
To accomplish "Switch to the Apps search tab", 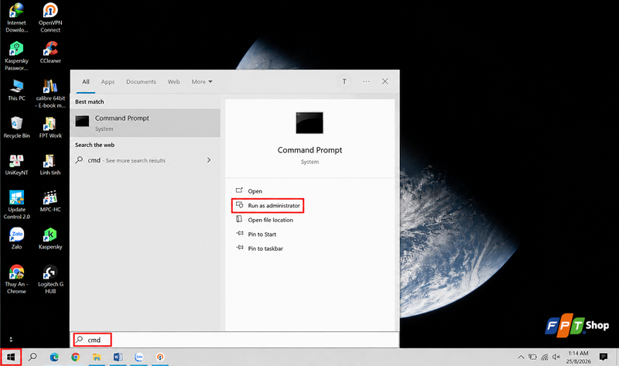I will [x=108, y=82].
